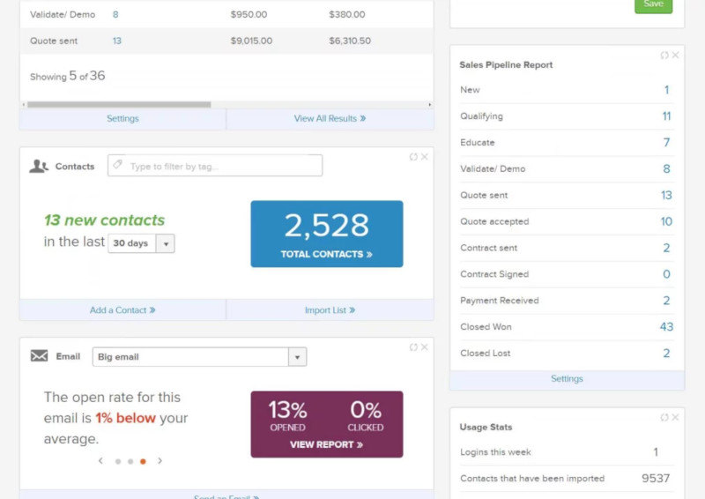The width and height of the screenshot is (705, 499).
Task: Open the 30 days period dropdown
Action: pos(141,243)
